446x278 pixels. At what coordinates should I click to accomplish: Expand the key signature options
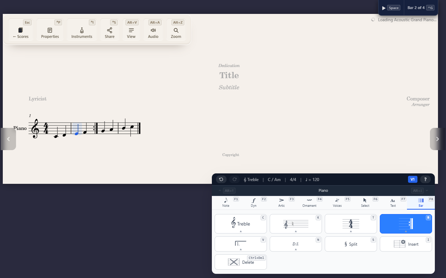coord(296,224)
